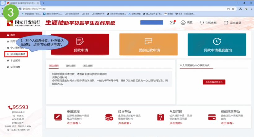Open the browser downloads icon

point(241,9)
